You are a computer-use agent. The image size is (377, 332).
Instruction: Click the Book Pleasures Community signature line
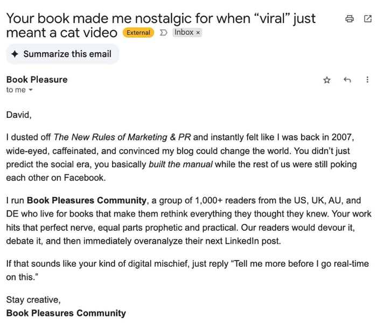66,313
